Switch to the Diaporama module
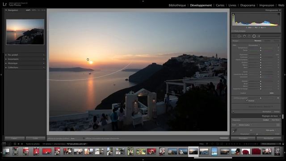The height and width of the screenshot is (161, 286). click(248, 5)
